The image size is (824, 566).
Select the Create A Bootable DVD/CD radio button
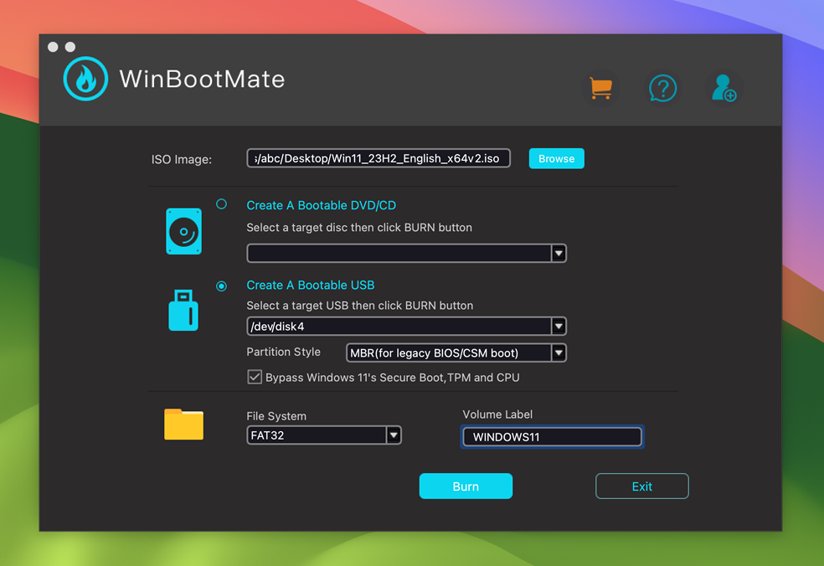coord(221,203)
